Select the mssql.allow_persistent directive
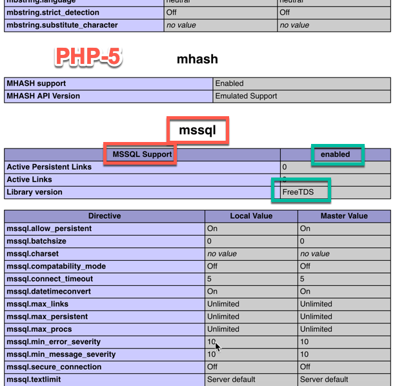The image size is (395, 386). pyautogui.click(x=105, y=229)
